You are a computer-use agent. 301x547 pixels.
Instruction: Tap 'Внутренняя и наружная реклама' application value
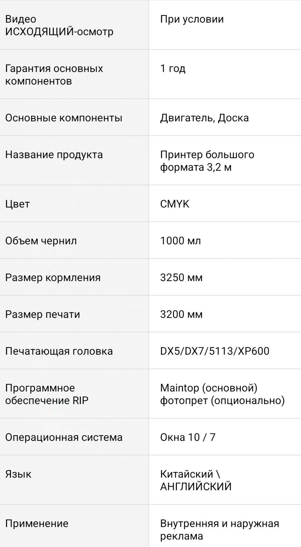pos(219,530)
